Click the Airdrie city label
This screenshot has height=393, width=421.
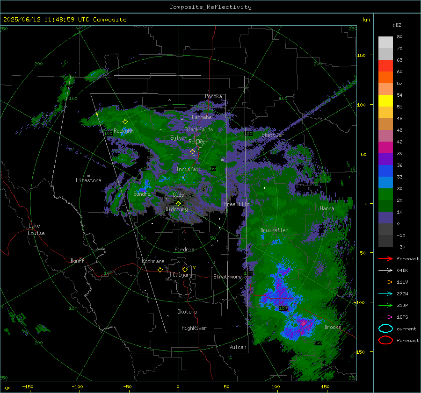point(184,250)
